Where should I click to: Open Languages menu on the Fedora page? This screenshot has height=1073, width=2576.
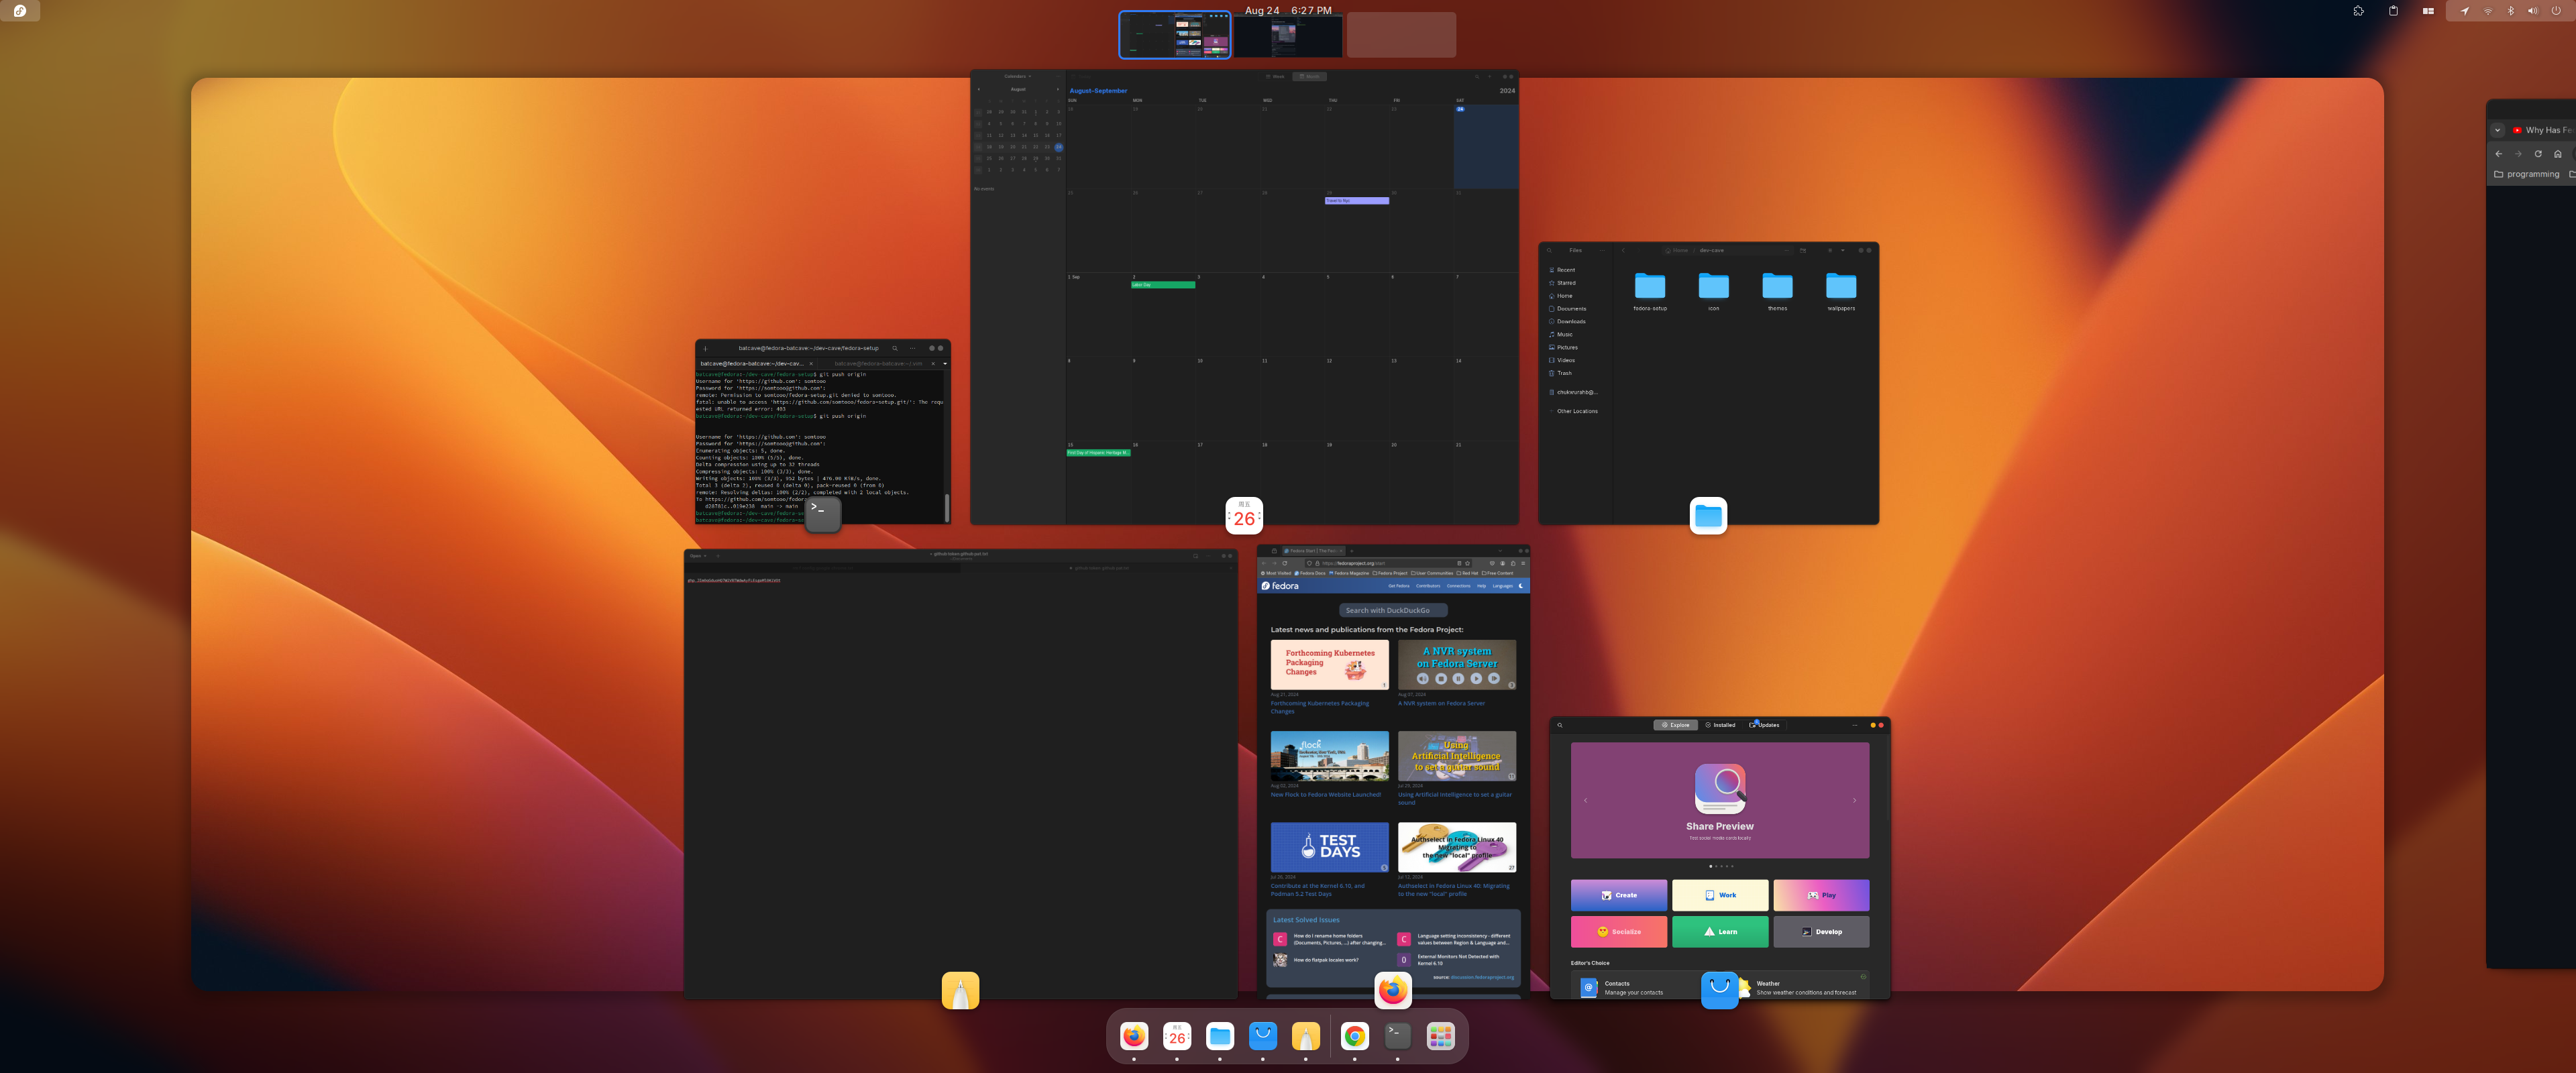(1503, 586)
